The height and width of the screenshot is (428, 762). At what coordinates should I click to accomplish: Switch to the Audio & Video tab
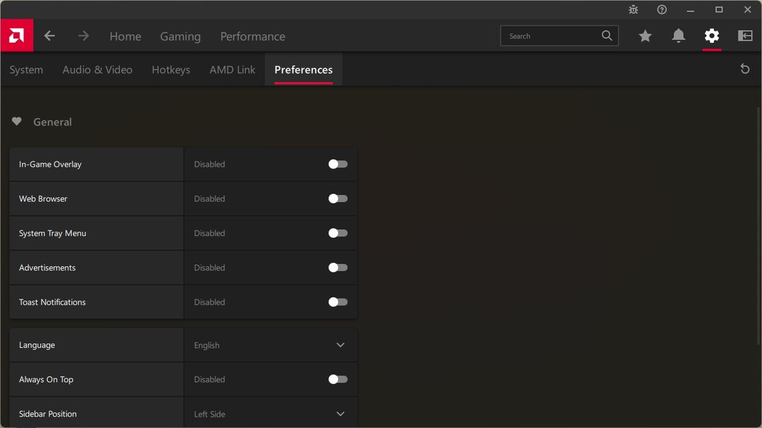[97, 70]
